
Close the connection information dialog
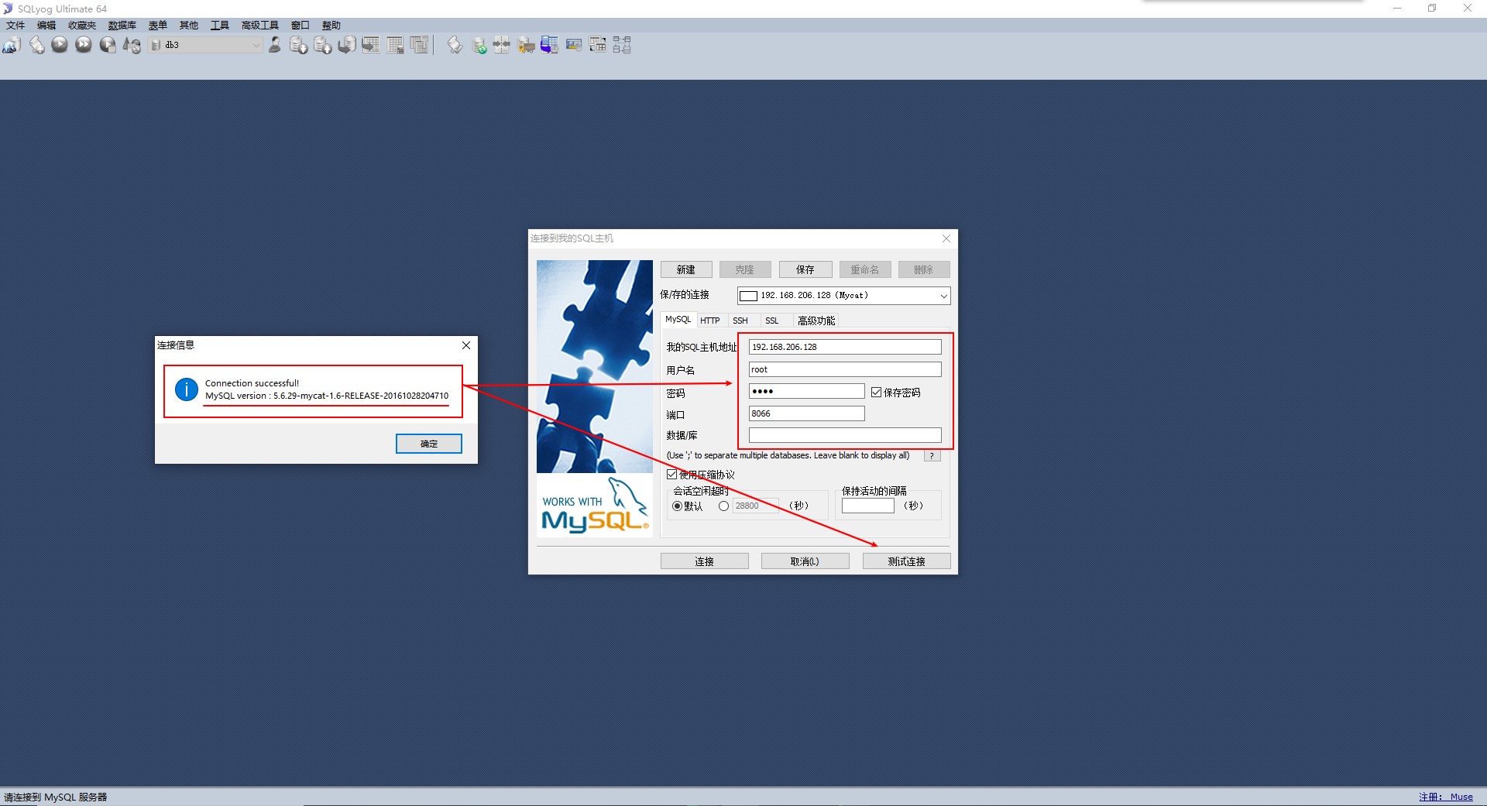466,345
